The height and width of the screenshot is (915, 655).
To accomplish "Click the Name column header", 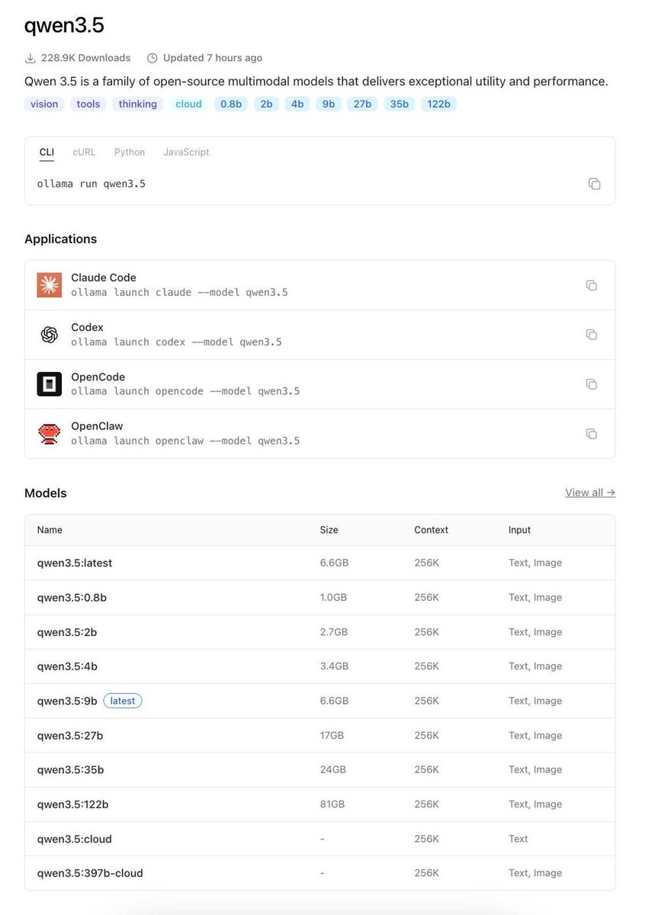I will 50,530.
